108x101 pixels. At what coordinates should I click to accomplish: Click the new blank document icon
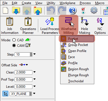click(5, 10)
